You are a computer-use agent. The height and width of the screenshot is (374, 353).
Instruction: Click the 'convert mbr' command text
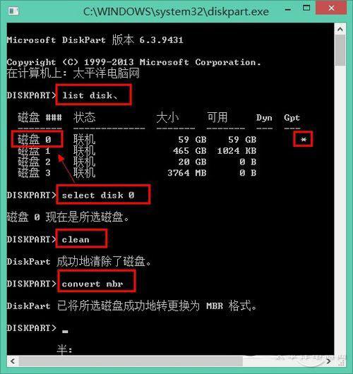[x=92, y=284]
